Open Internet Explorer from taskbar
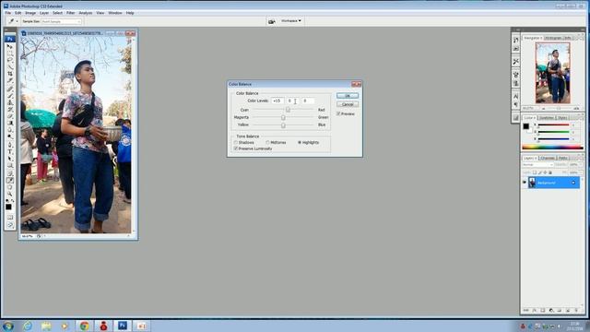 [x=27, y=326]
